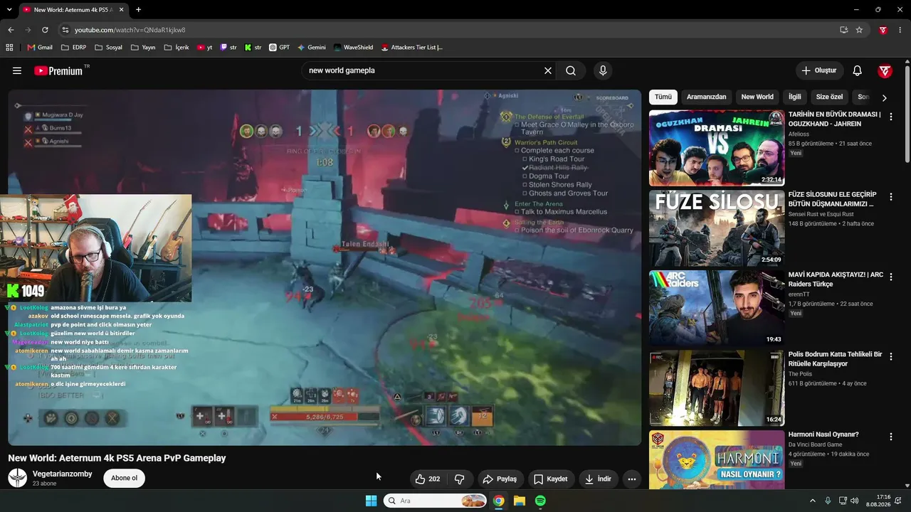Subscribe with the Abone ol button

tap(124, 478)
